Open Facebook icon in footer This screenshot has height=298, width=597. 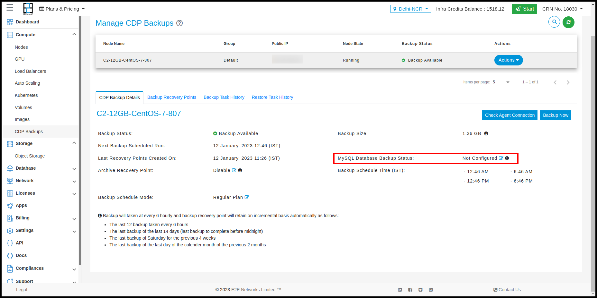410,290
